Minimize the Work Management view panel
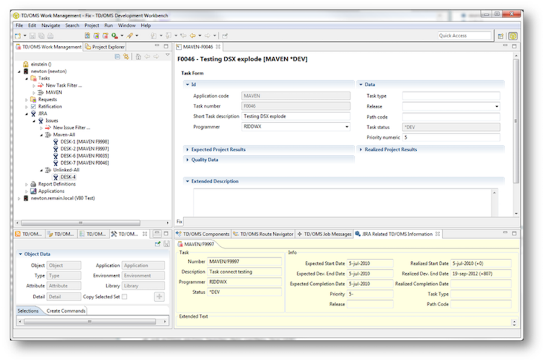This screenshot has width=543, height=361. coord(157,45)
